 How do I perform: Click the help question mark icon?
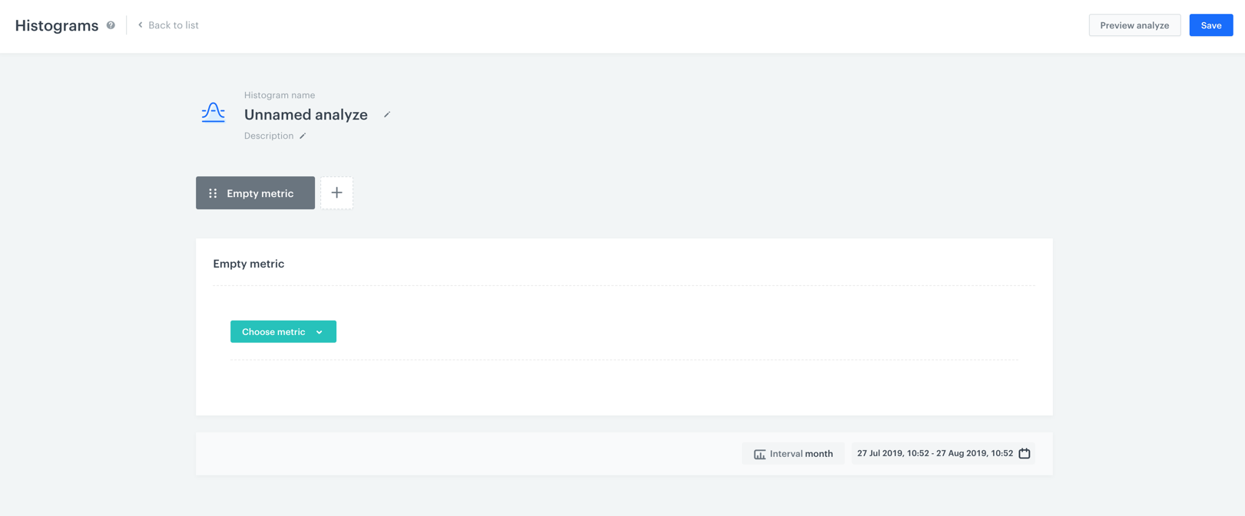pyautogui.click(x=111, y=25)
